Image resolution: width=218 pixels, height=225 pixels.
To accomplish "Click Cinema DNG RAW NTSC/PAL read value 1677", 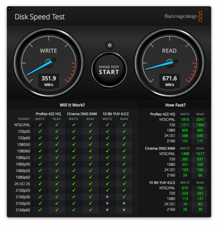I will coord(200,154).
